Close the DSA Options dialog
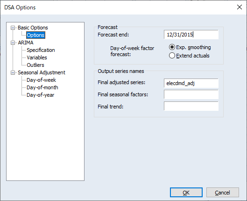This screenshot has width=247, height=201. coord(240,7)
